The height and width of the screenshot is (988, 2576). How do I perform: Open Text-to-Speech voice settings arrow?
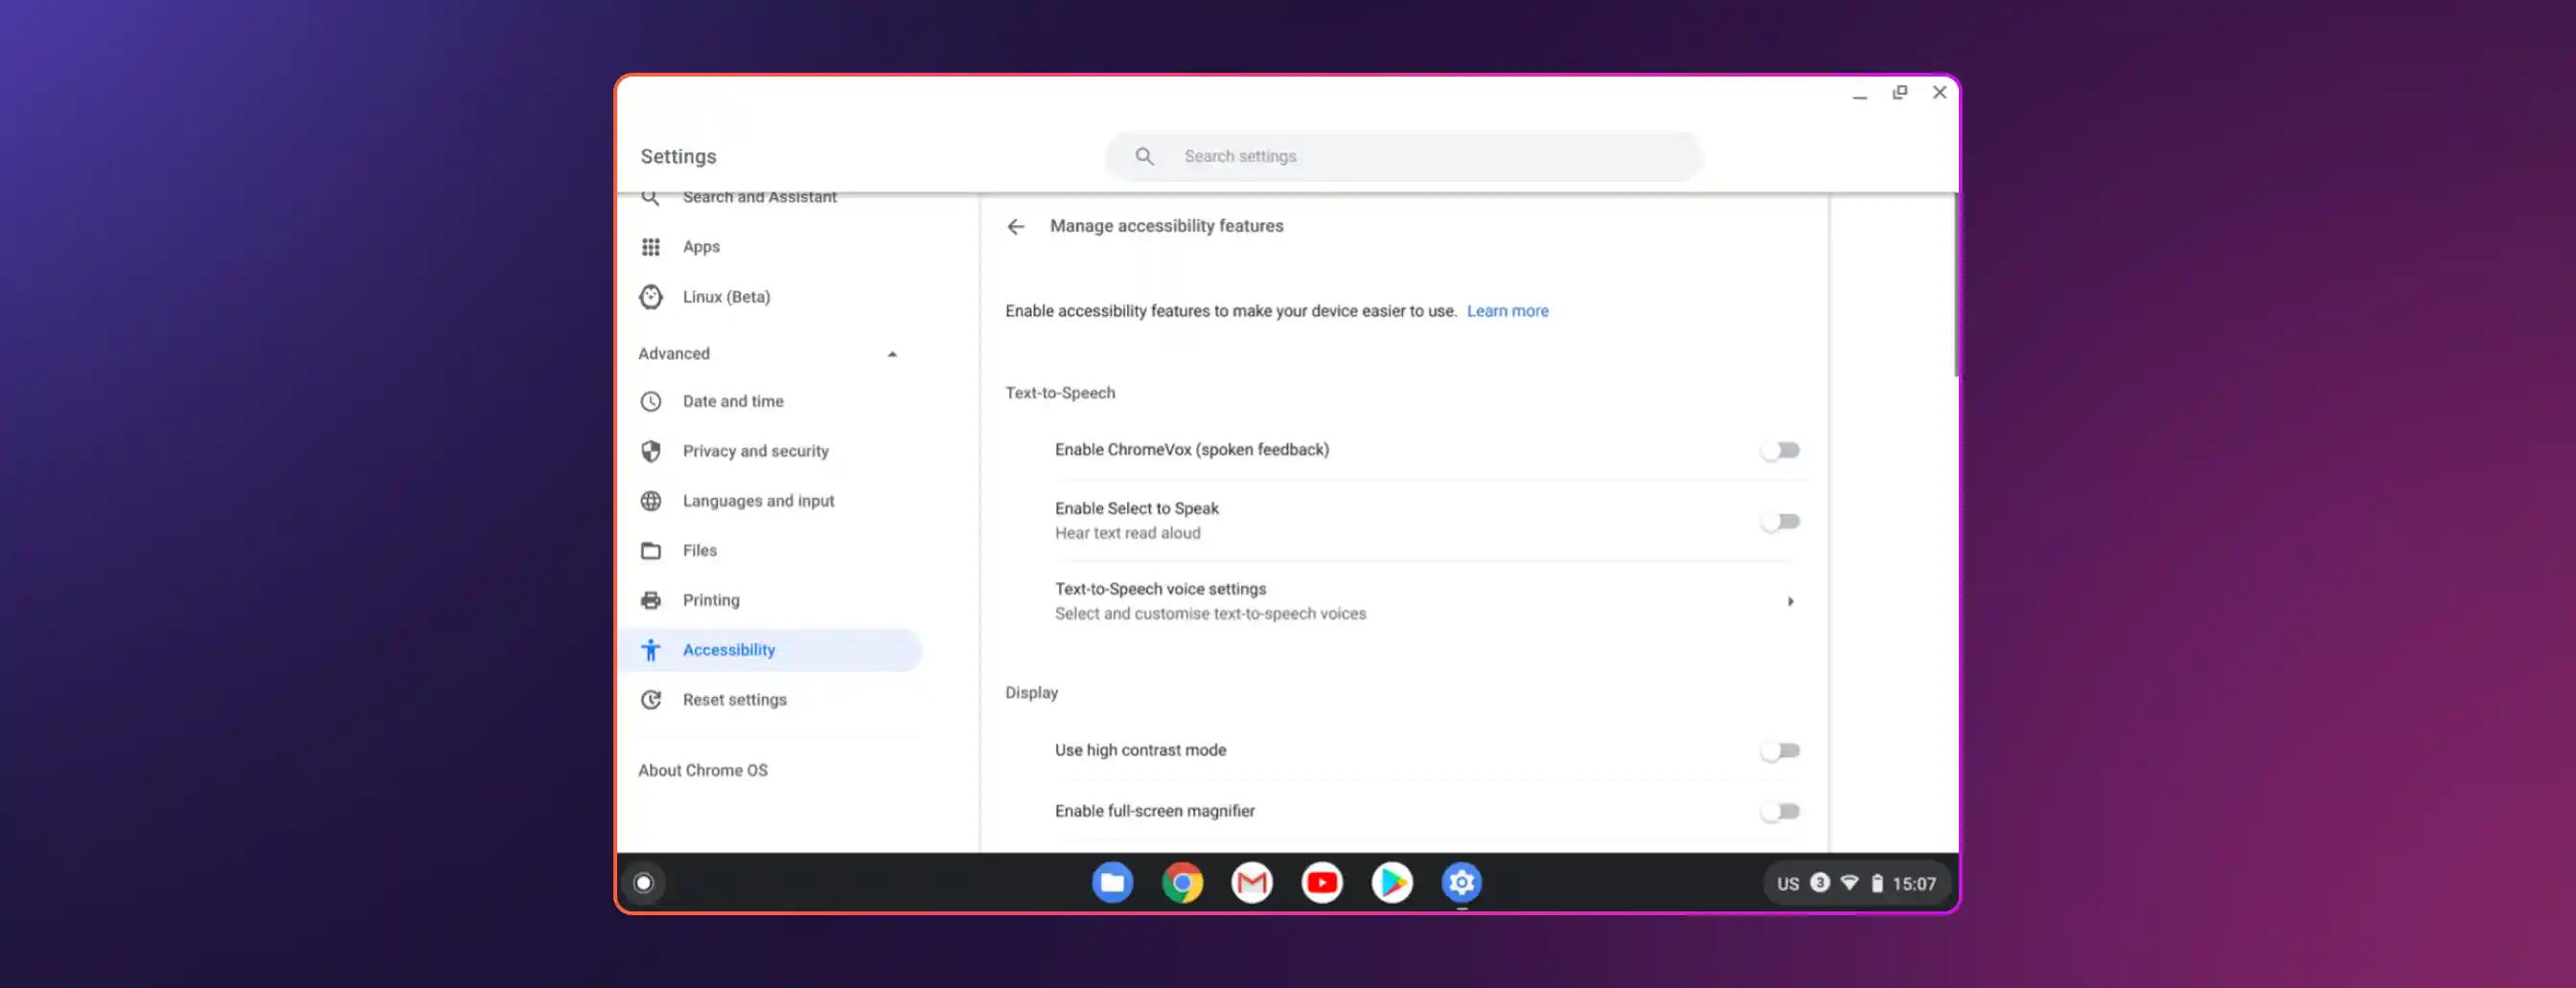point(1790,601)
